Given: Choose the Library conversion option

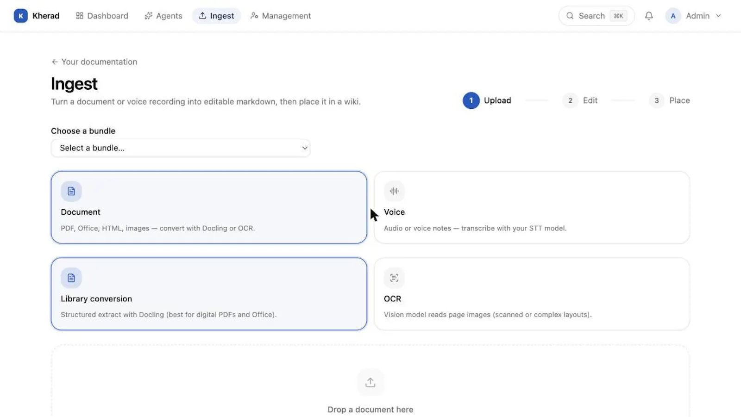Looking at the screenshot, I should [x=209, y=294].
